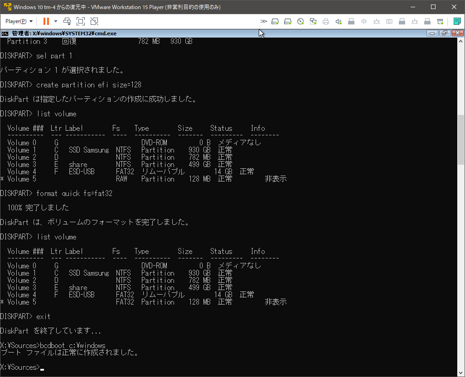This screenshot has height=377, width=465.
Task: Click the hard disk icon next to the double-chevron
Action: click(275, 21)
